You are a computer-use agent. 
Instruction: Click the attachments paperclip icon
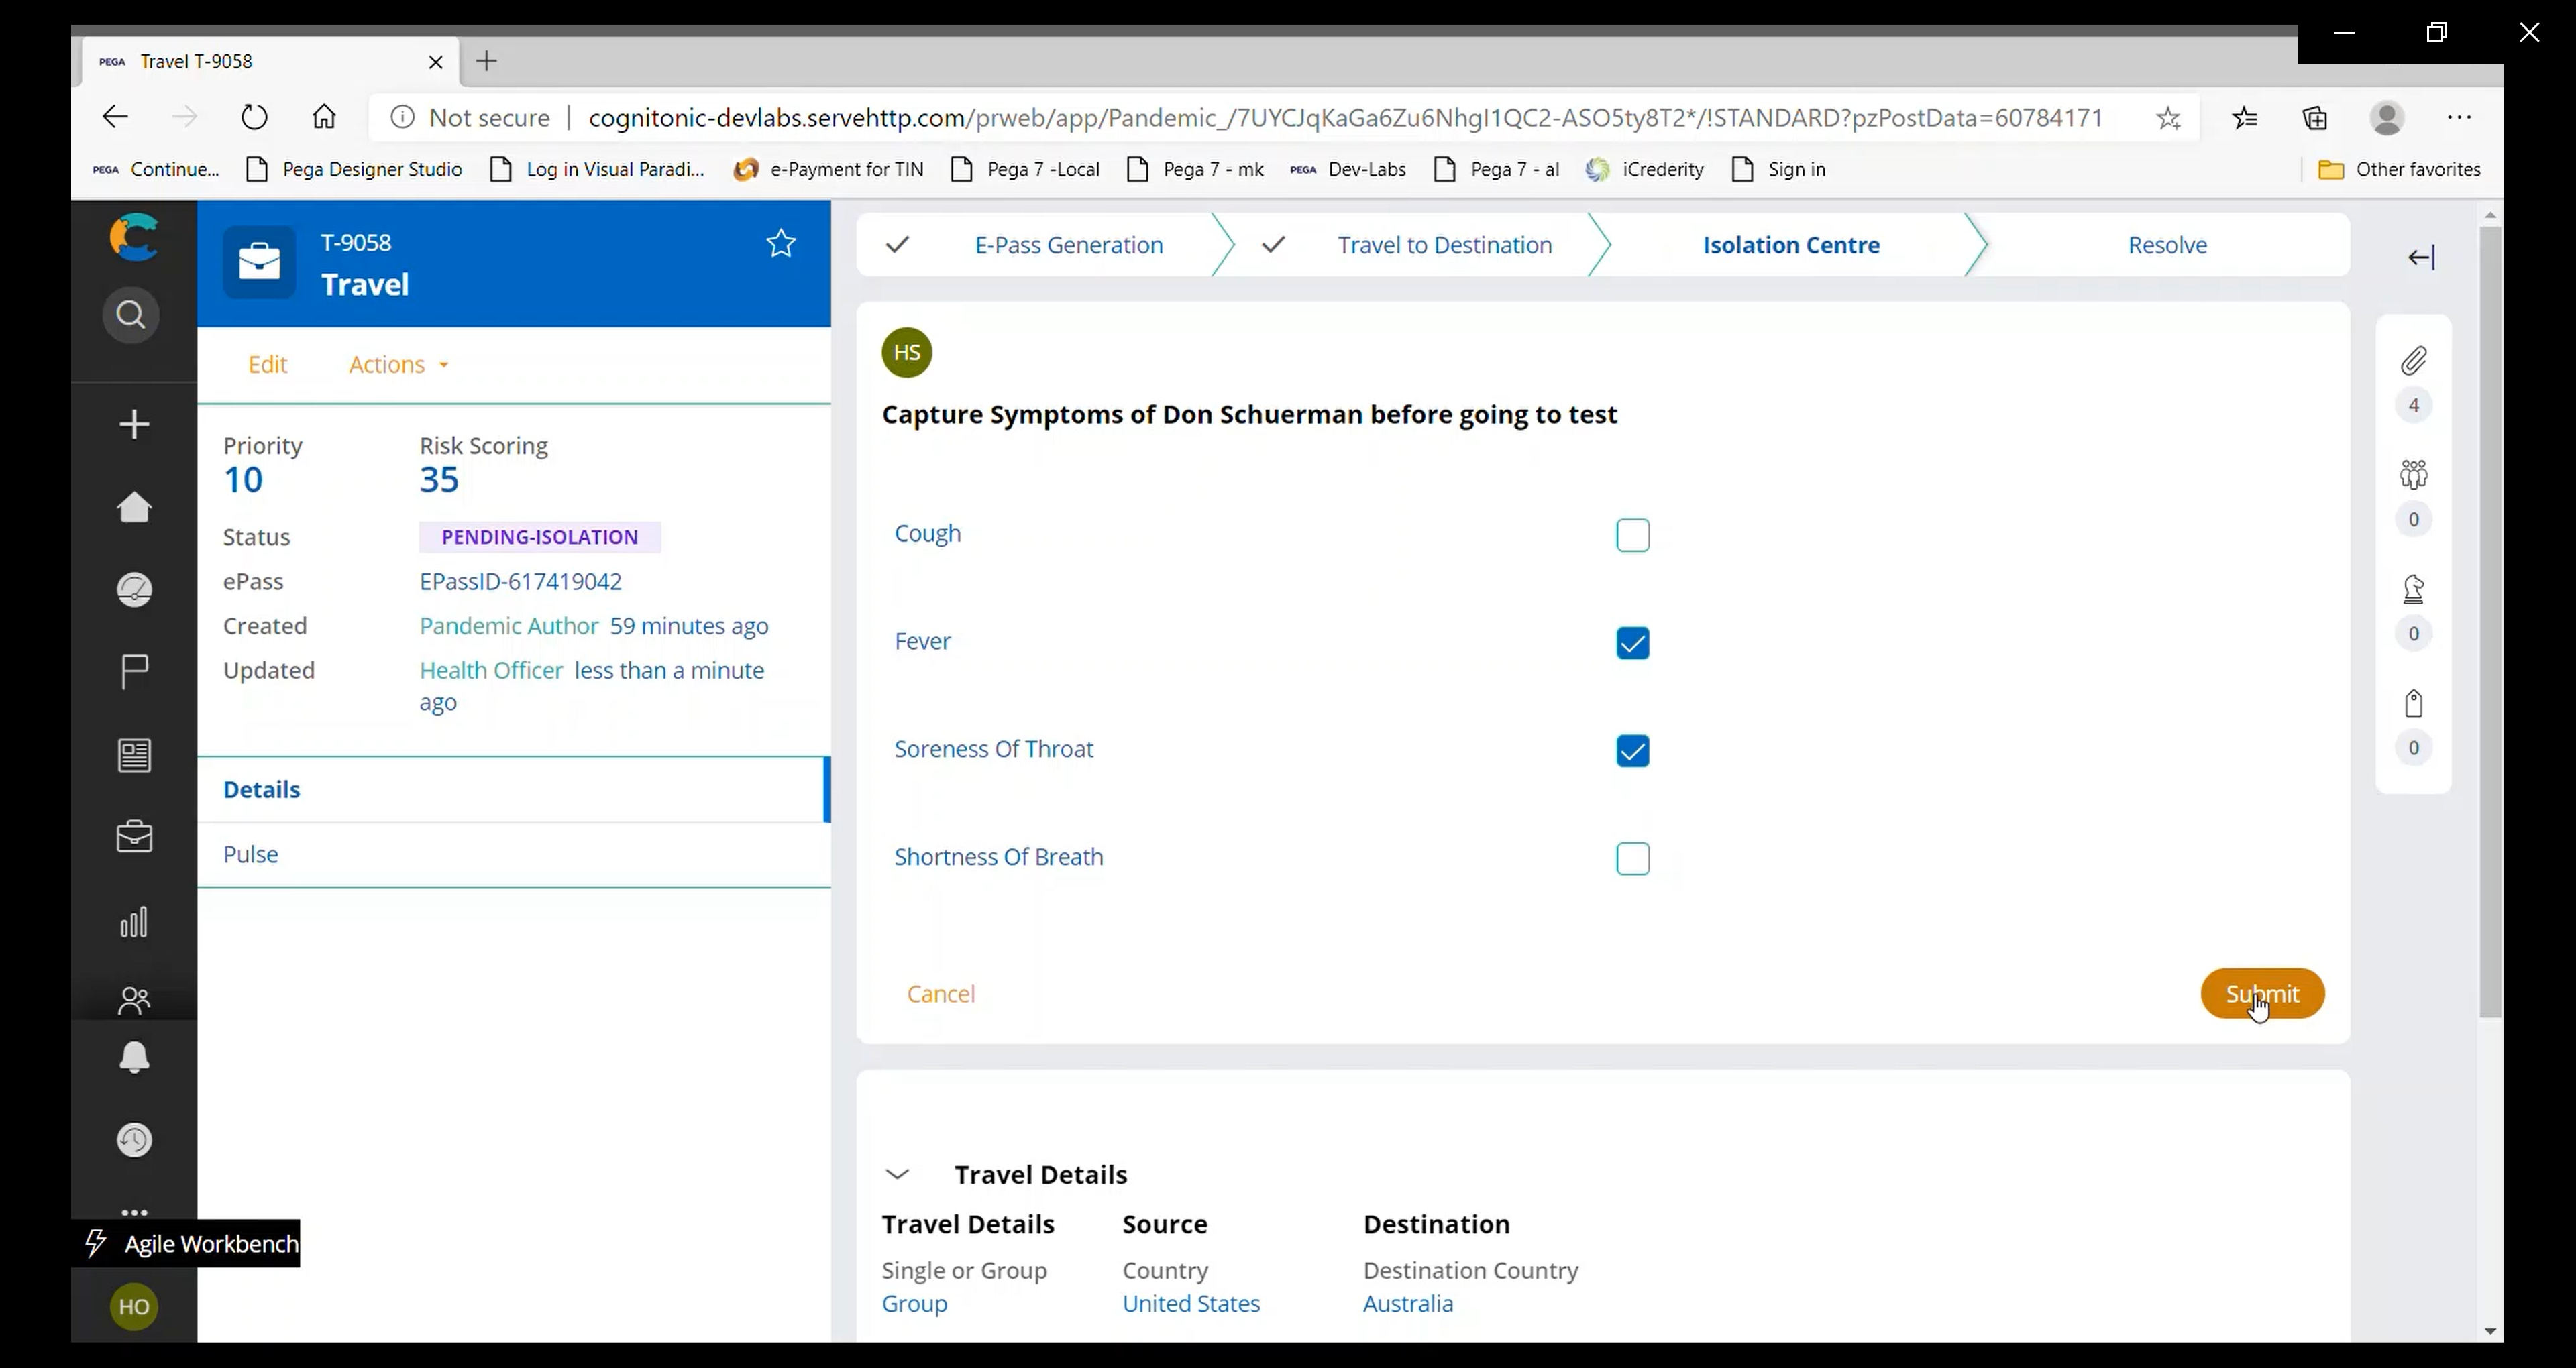(2413, 361)
